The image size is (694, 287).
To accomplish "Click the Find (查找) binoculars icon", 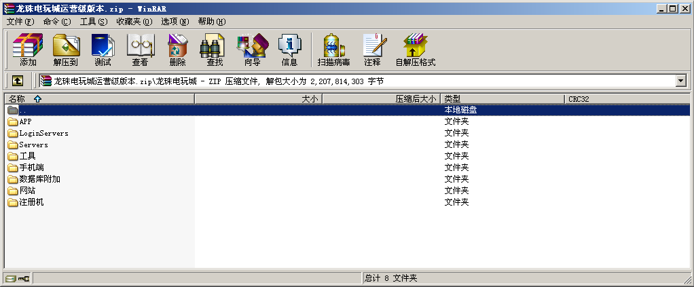I will [x=215, y=50].
